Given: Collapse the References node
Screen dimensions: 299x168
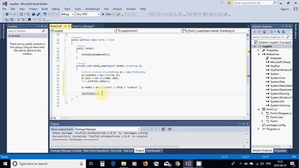Looking at the screenshot, I should pos(258,54).
